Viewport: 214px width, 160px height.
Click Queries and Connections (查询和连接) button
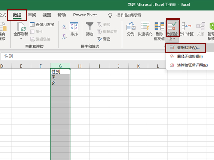tap(41, 25)
